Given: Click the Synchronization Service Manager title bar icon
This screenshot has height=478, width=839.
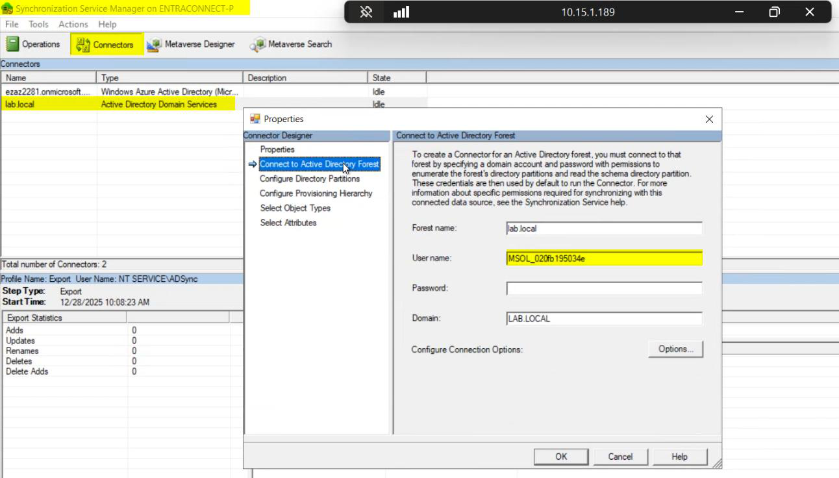Looking at the screenshot, I should 7,9.
